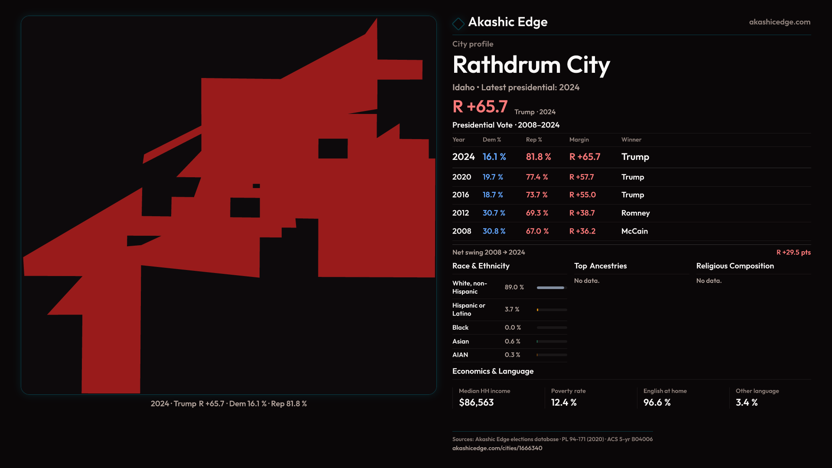Open the akashicedge.com link in header

click(779, 22)
